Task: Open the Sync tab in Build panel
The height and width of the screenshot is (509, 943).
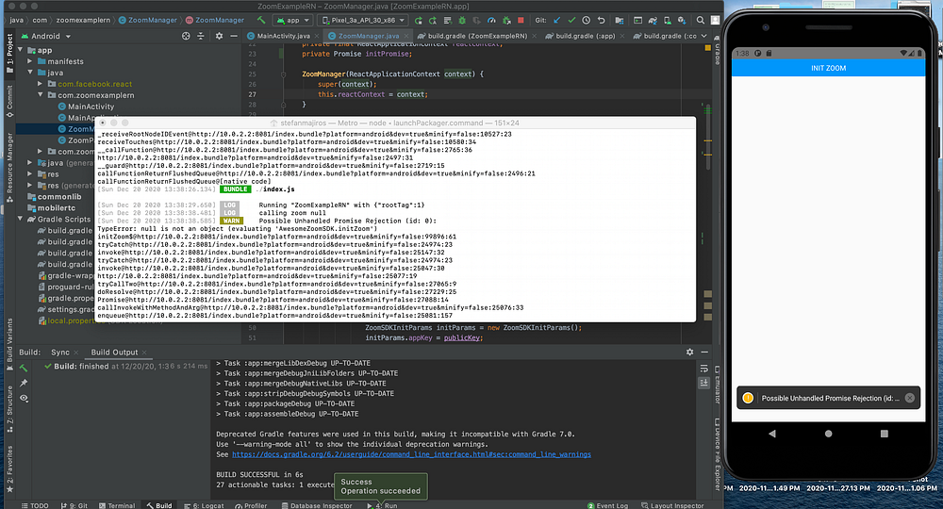Action: pyautogui.click(x=60, y=353)
